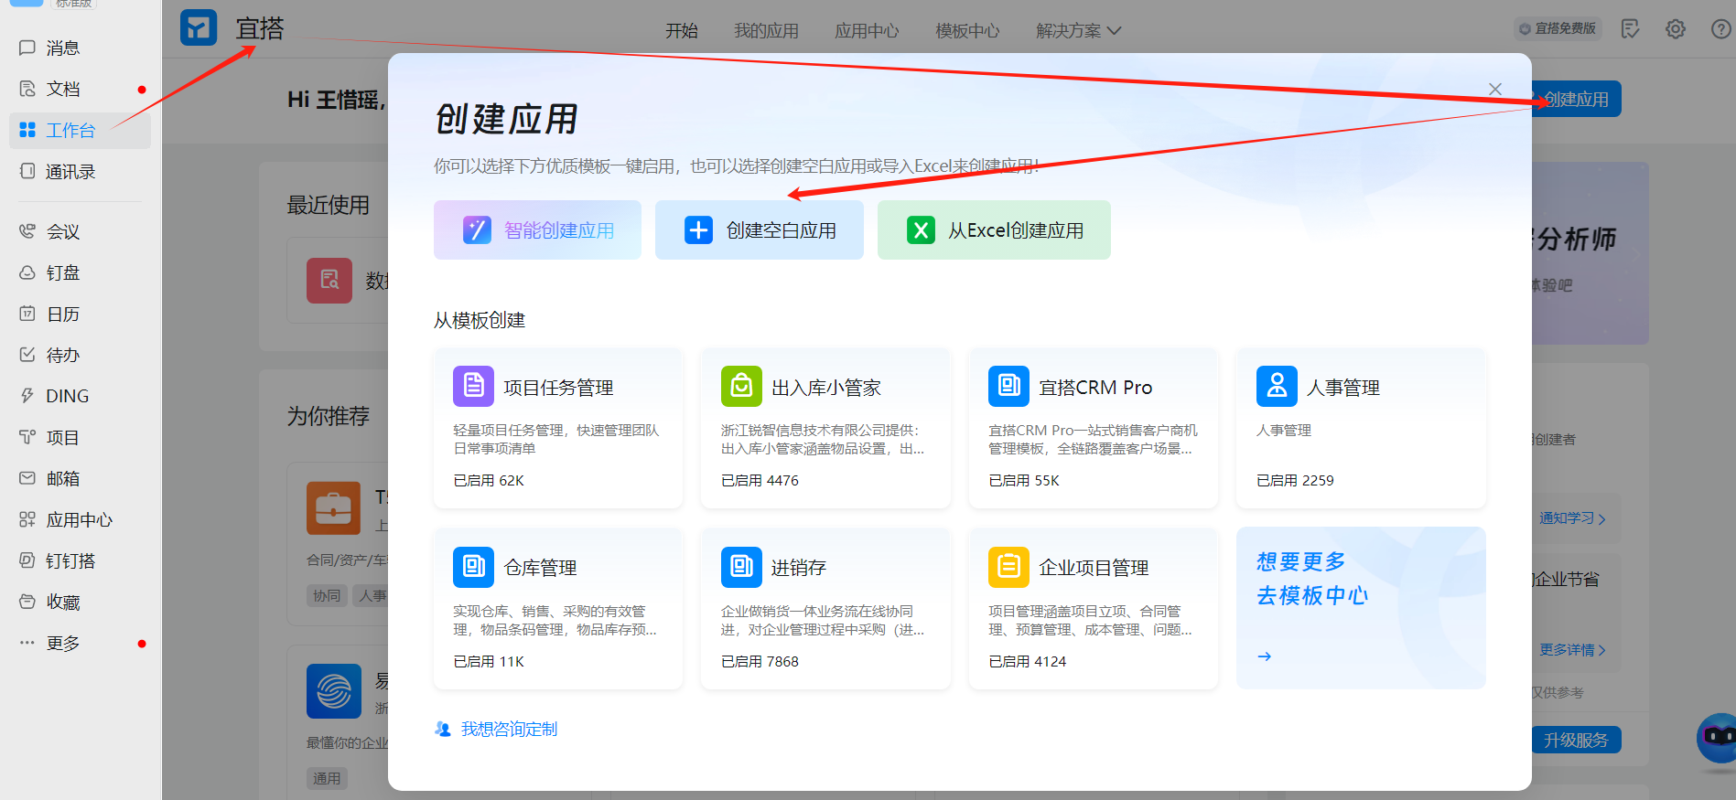This screenshot has height=800, width=1736.
Task: Open the chatbot assistant avatar icon
Action: (x=1718, y=737)
